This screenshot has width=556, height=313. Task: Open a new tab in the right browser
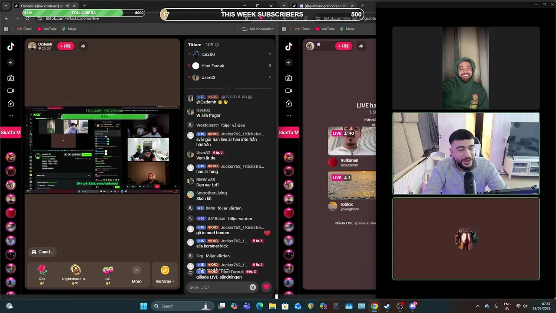pos(363,6)
